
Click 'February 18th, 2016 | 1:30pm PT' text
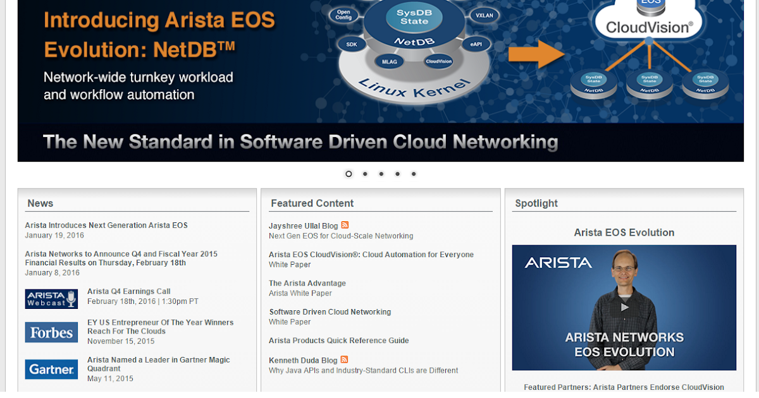pyautogui.click(x=143, y=301)
